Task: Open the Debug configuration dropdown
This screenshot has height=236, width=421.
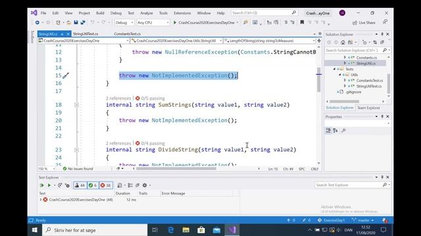Action: (x=124, y=23)
